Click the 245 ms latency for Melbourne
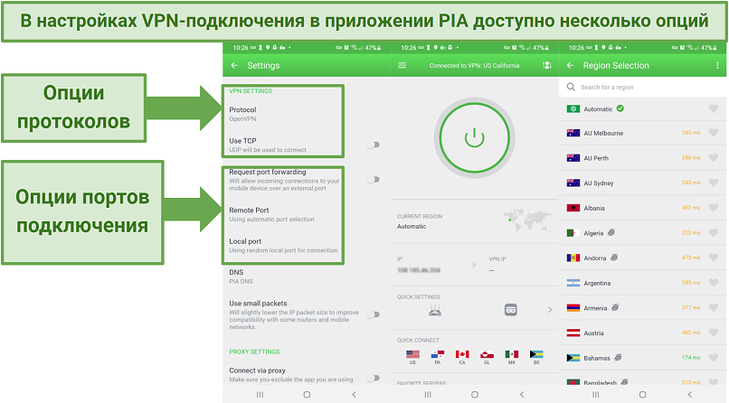Viewport: 729px width, 403px height. [x=691, y=133]
